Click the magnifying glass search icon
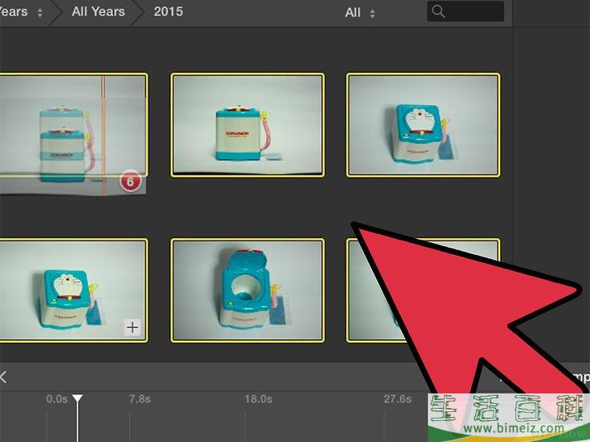 point(438,11)
